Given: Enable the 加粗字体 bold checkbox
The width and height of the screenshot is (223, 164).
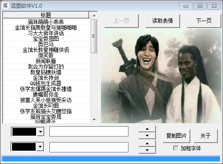Looking at the screenshot, I should (176, 148).
